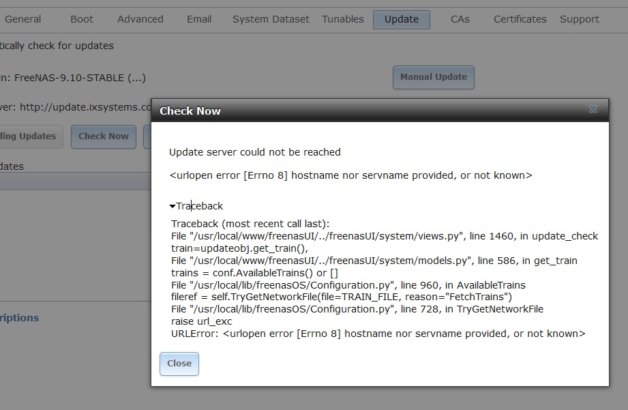Open the Support tab

(x=579, y=19)
